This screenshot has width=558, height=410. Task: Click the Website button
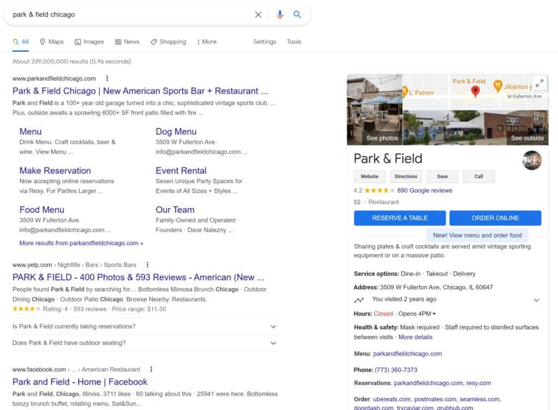tap(370, 177)
